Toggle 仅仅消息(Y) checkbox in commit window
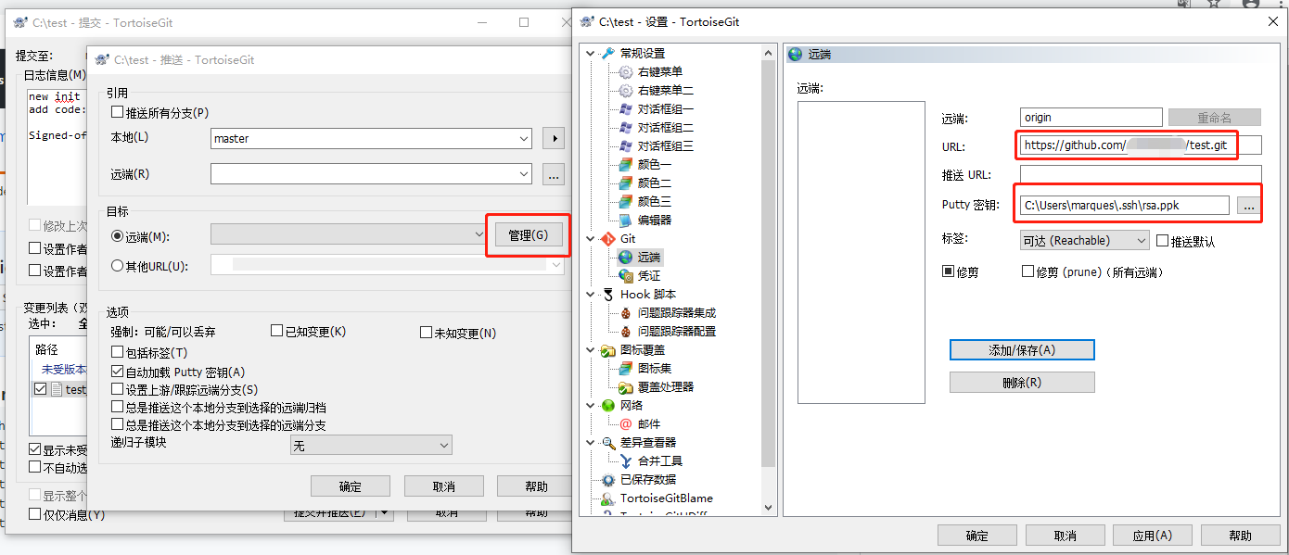1289x555 pixels. point(35,514)
